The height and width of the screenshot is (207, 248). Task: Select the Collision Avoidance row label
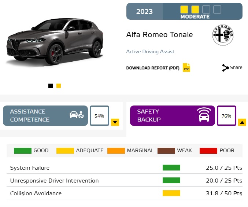coord(36,193)
